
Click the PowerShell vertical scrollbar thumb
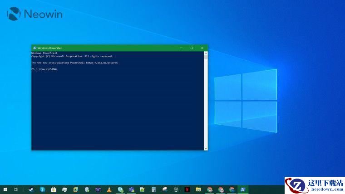tap(206, 57)
